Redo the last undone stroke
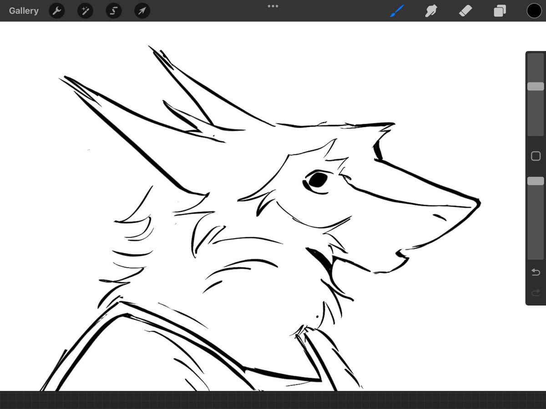 coord(536,292)
